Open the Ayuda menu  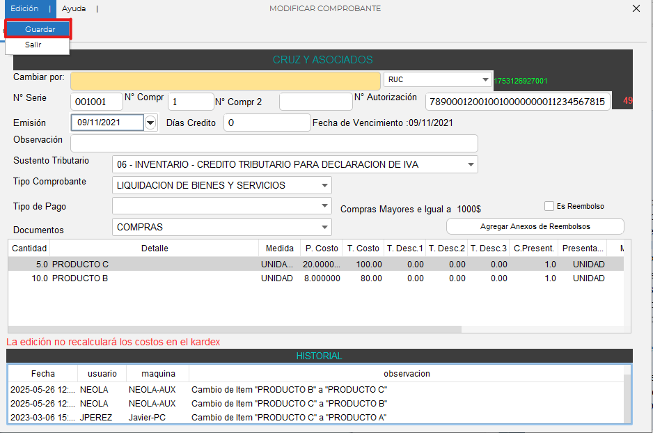74,8
